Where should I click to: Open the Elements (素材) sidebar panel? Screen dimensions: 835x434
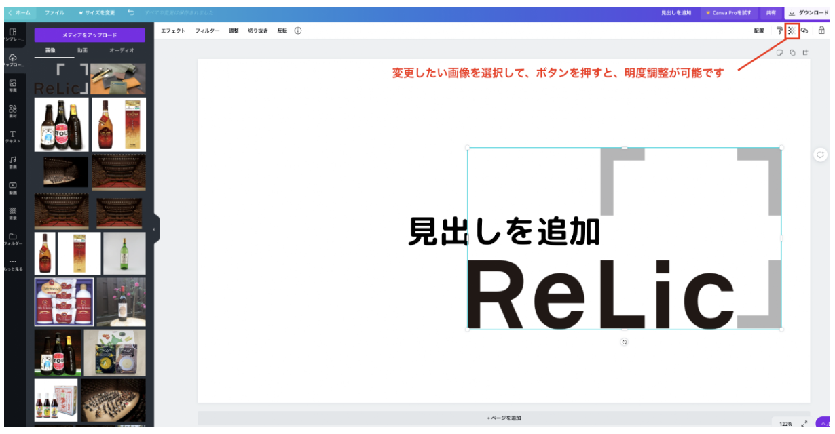(13, 111)
